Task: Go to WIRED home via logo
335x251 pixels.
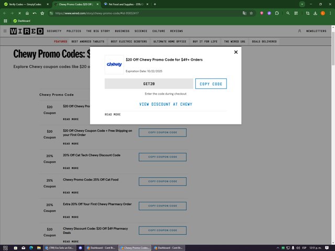Action: click(x=27, y=31)
